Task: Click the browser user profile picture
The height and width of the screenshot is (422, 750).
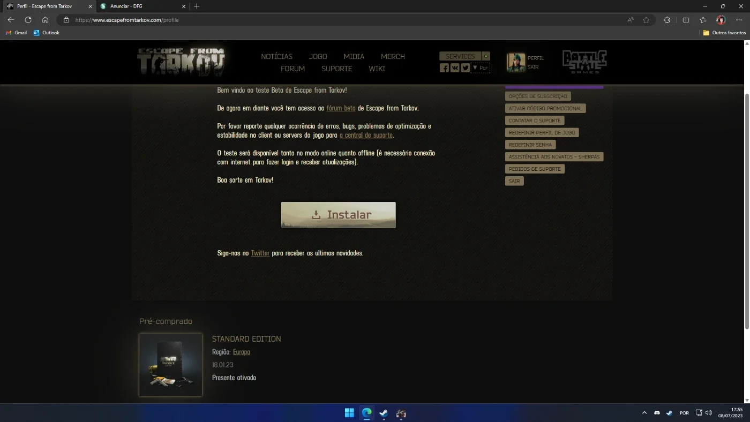Action: [x=721, y=20]
